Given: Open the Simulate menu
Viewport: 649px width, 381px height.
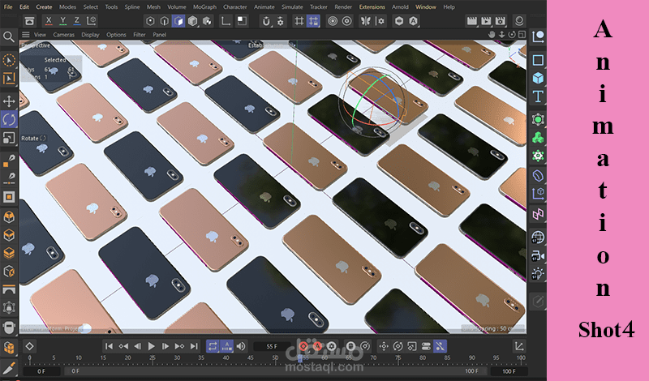Looking at the screenshot, I should (x=292, y=7).
